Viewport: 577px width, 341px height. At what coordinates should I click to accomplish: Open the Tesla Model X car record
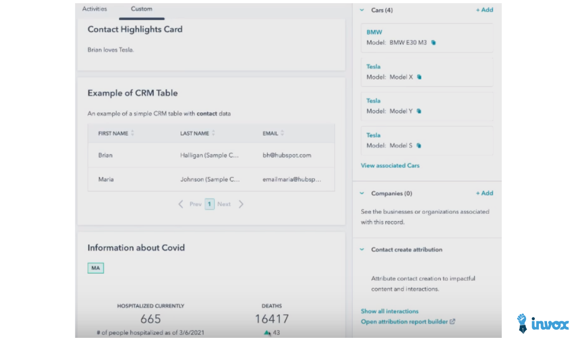coord(373,66)
